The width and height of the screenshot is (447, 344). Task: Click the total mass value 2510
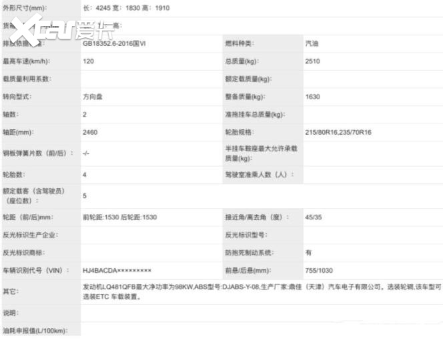pyautogui.click(x=312, y=61)
